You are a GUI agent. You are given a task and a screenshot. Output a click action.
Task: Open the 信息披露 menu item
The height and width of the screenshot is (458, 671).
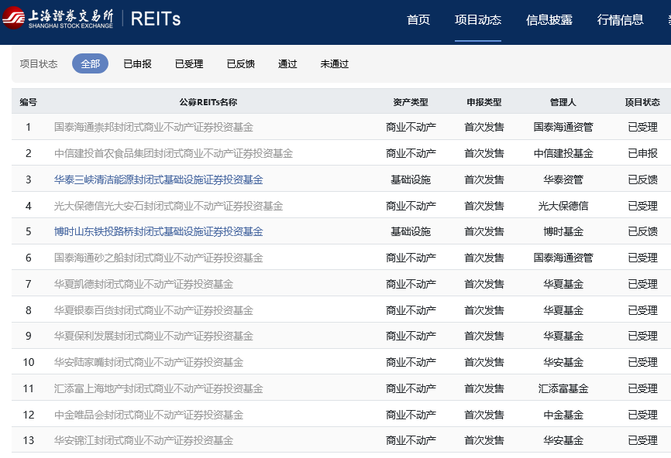click(x=549, y=20)
